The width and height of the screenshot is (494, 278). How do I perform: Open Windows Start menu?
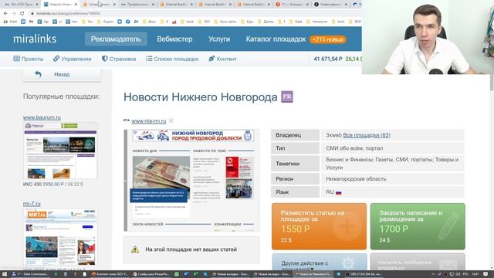tap(5, 274)
